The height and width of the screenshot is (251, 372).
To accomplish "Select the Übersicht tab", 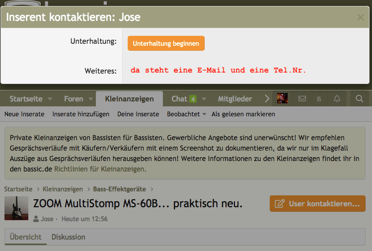I will pyautogui.click(x=26, y=237).
